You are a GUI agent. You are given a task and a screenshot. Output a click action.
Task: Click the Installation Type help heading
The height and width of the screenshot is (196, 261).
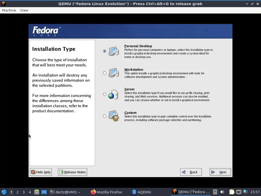point(54,49)
